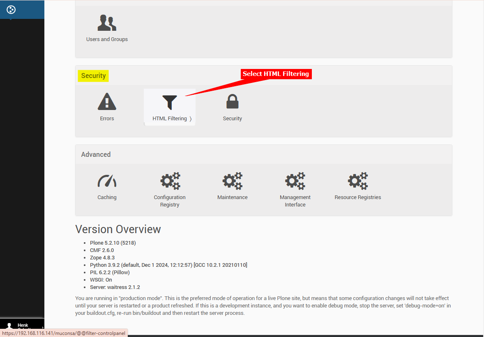Click the CMF 2.6.0 entry
This screenshot has height=337, width=484.
(102, 250)
